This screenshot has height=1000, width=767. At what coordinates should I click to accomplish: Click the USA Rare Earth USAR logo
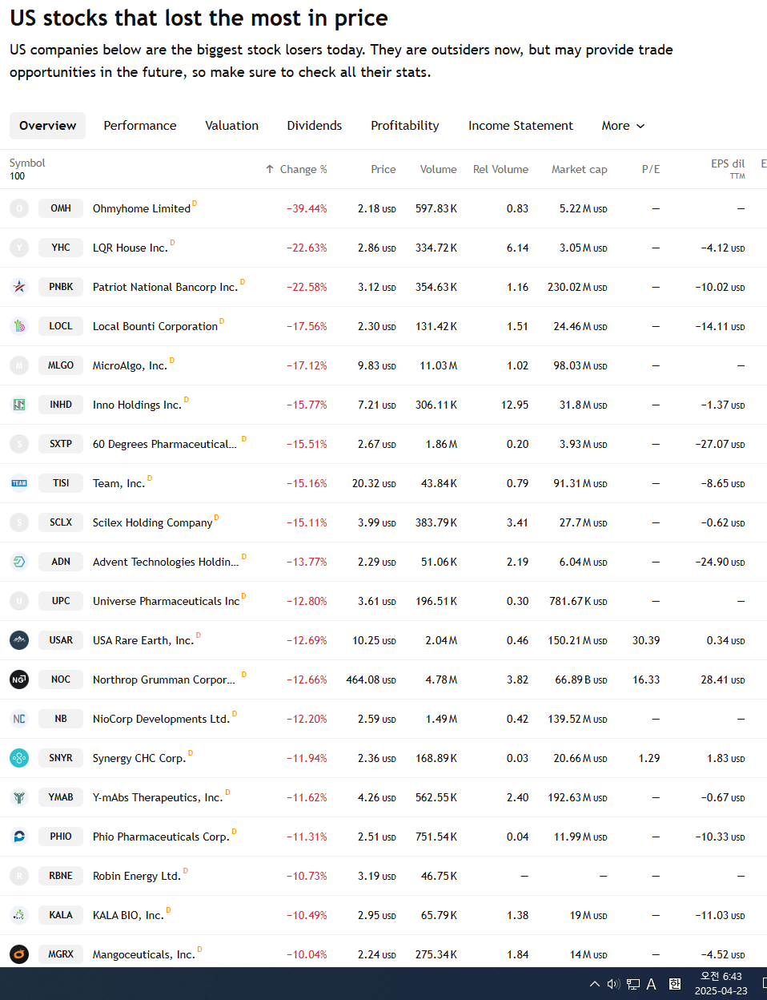coord(19,640)
